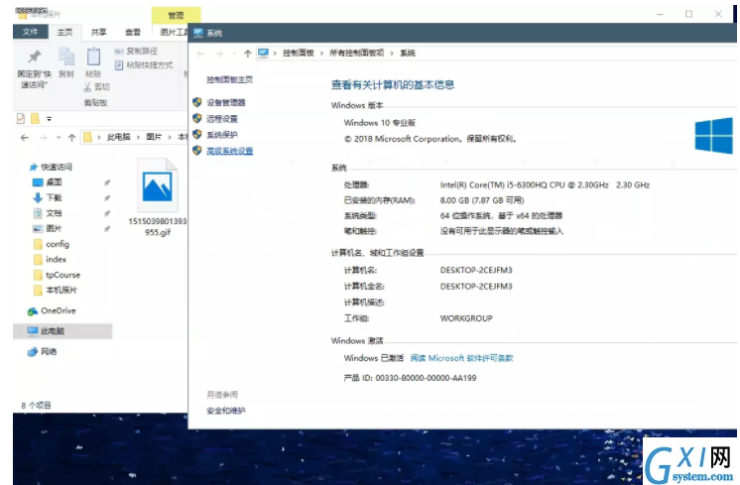The width and height of the screenshot is (740, 485).
Task: Click Paste Shortcut ribbon item
Action: click(x=144, y=65)
